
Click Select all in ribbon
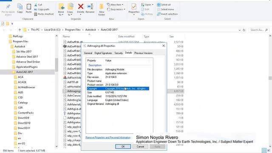[x=164, y=5]
